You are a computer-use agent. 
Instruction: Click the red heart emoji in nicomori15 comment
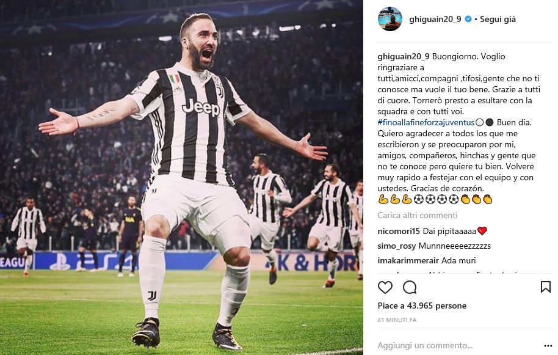coord(482,232)
